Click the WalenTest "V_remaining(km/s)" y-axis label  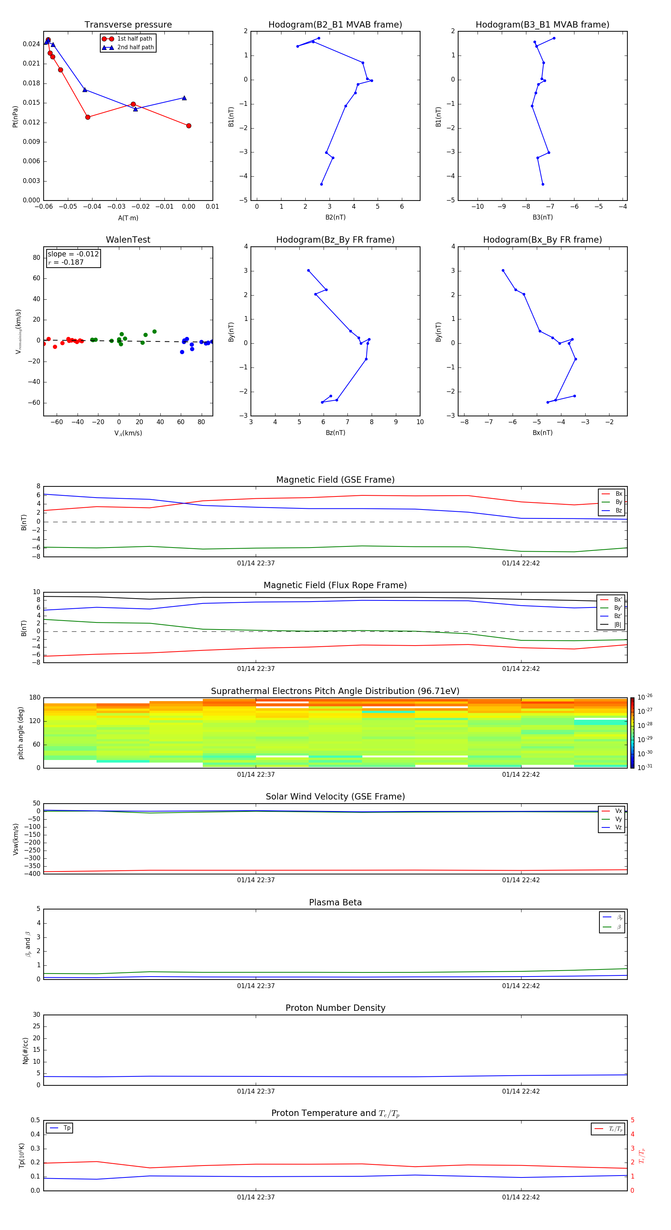[x=18, y=331]
